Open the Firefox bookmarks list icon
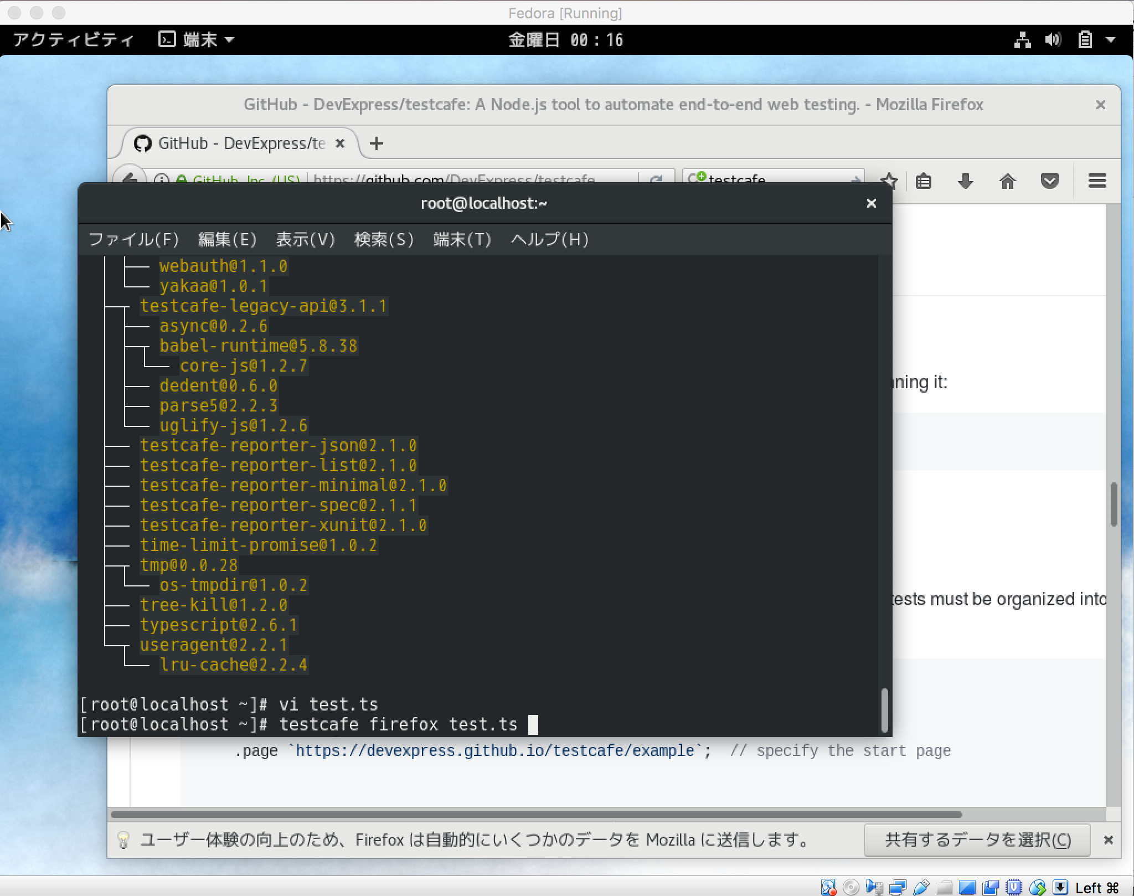This screenshot has height=896, width=1134. coord(923,181)
